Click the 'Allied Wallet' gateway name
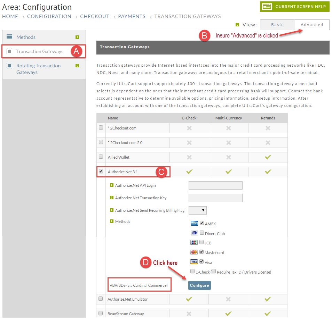 click(x=119, y=157)
